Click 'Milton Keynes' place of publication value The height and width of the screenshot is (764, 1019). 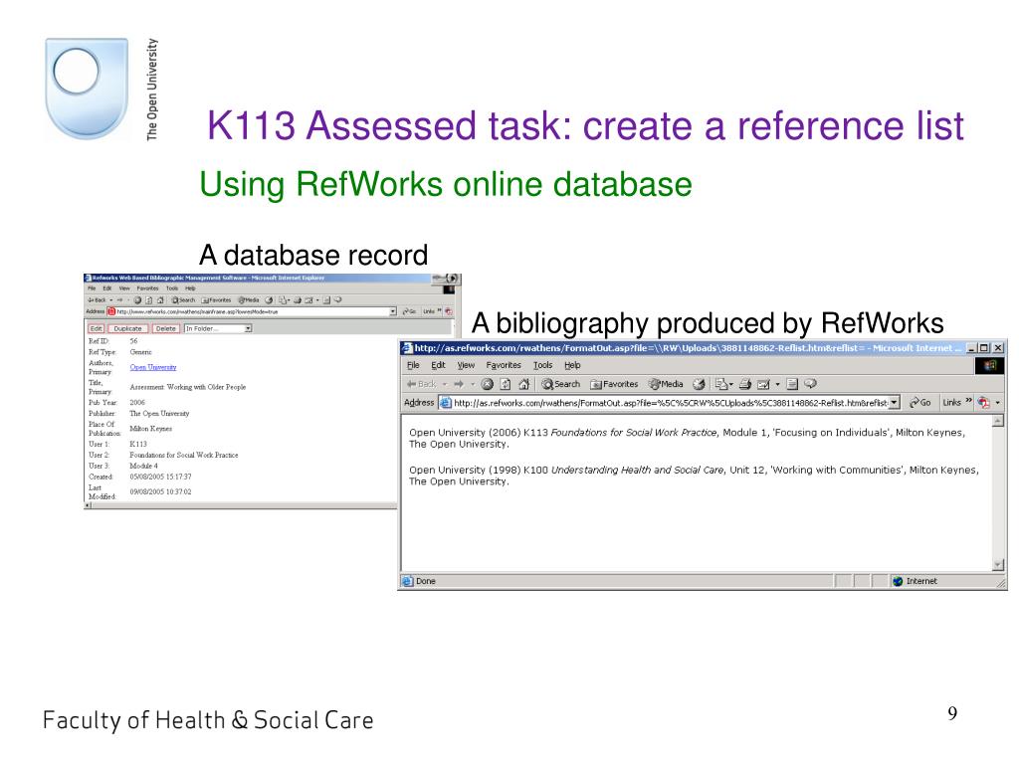(x=151, y=429)
